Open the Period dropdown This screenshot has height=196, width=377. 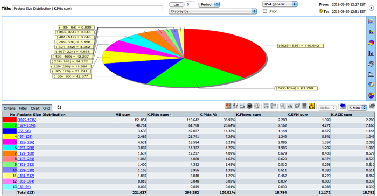(209, 4)
